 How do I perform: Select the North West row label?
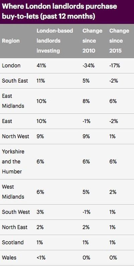coord(15,137)
